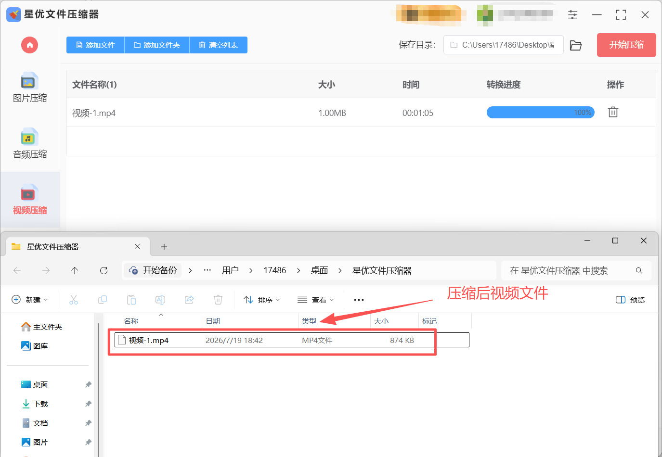Screen dimensions: 662x457
Task: Click the search magnifier icon in Explorer
Action: click(x=639, y=271)
